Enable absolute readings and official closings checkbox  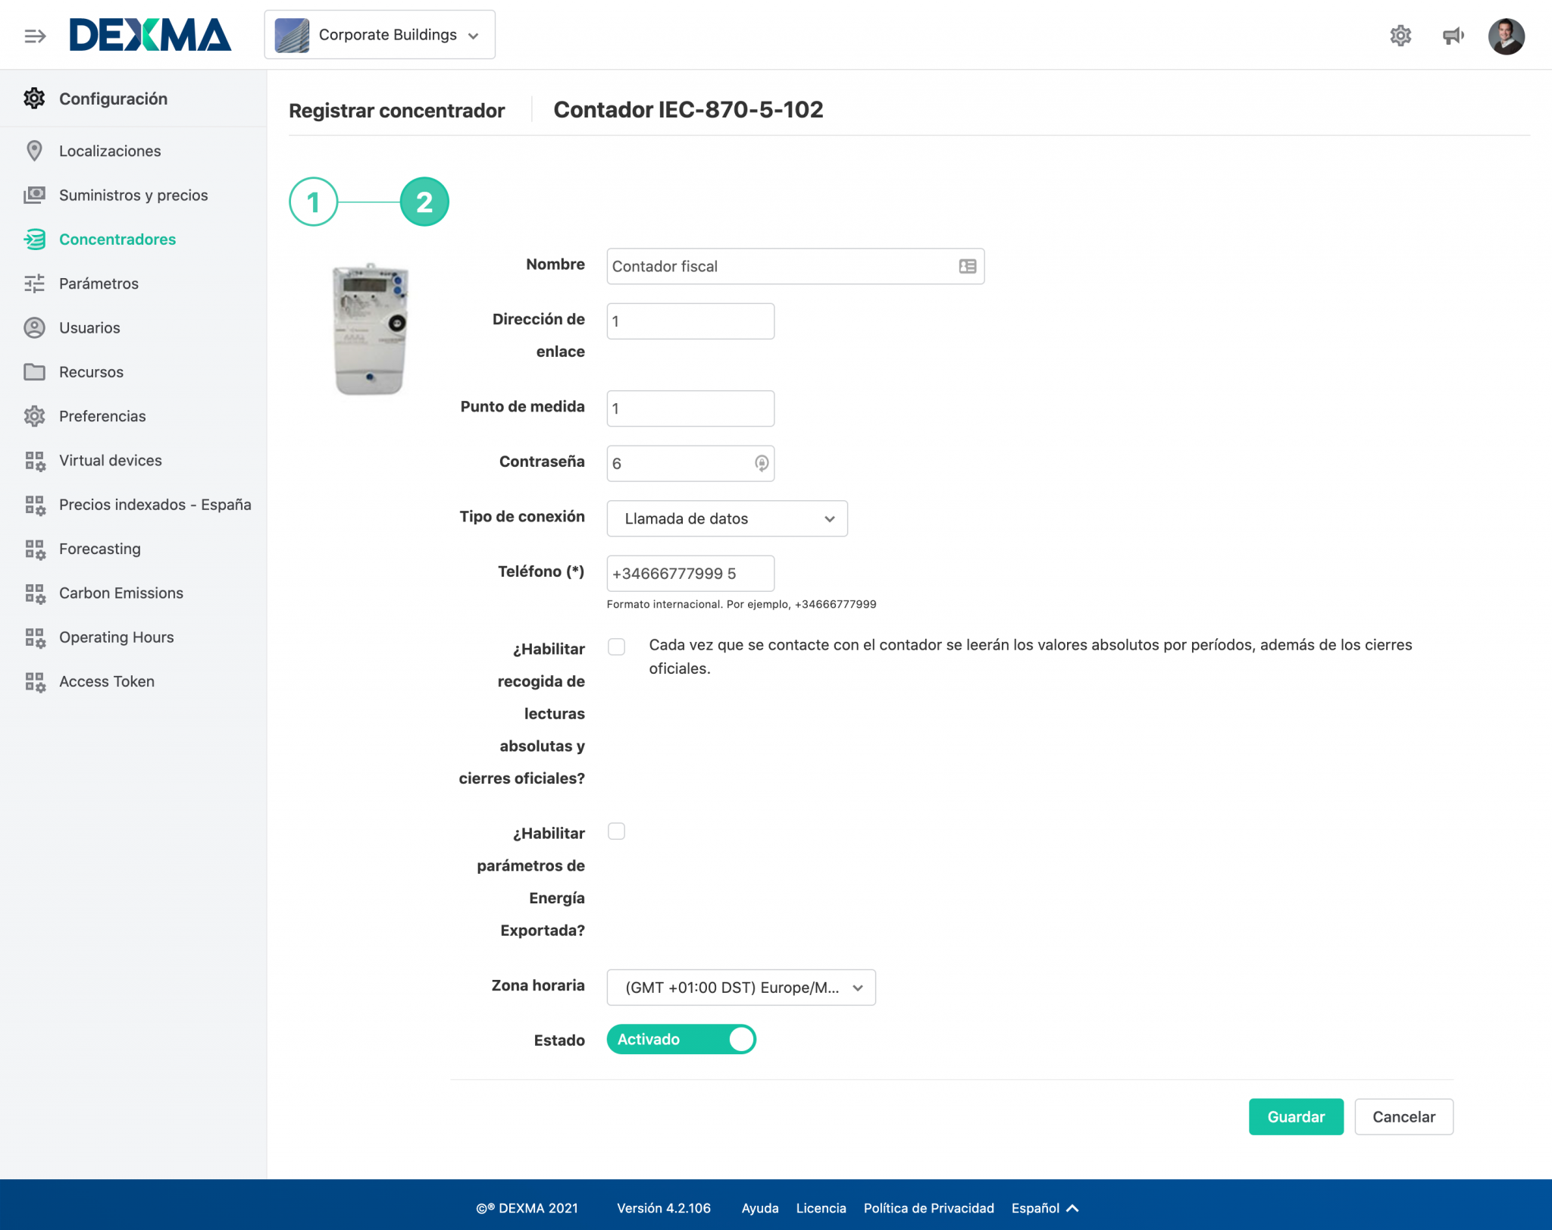[x=617, y=646]
